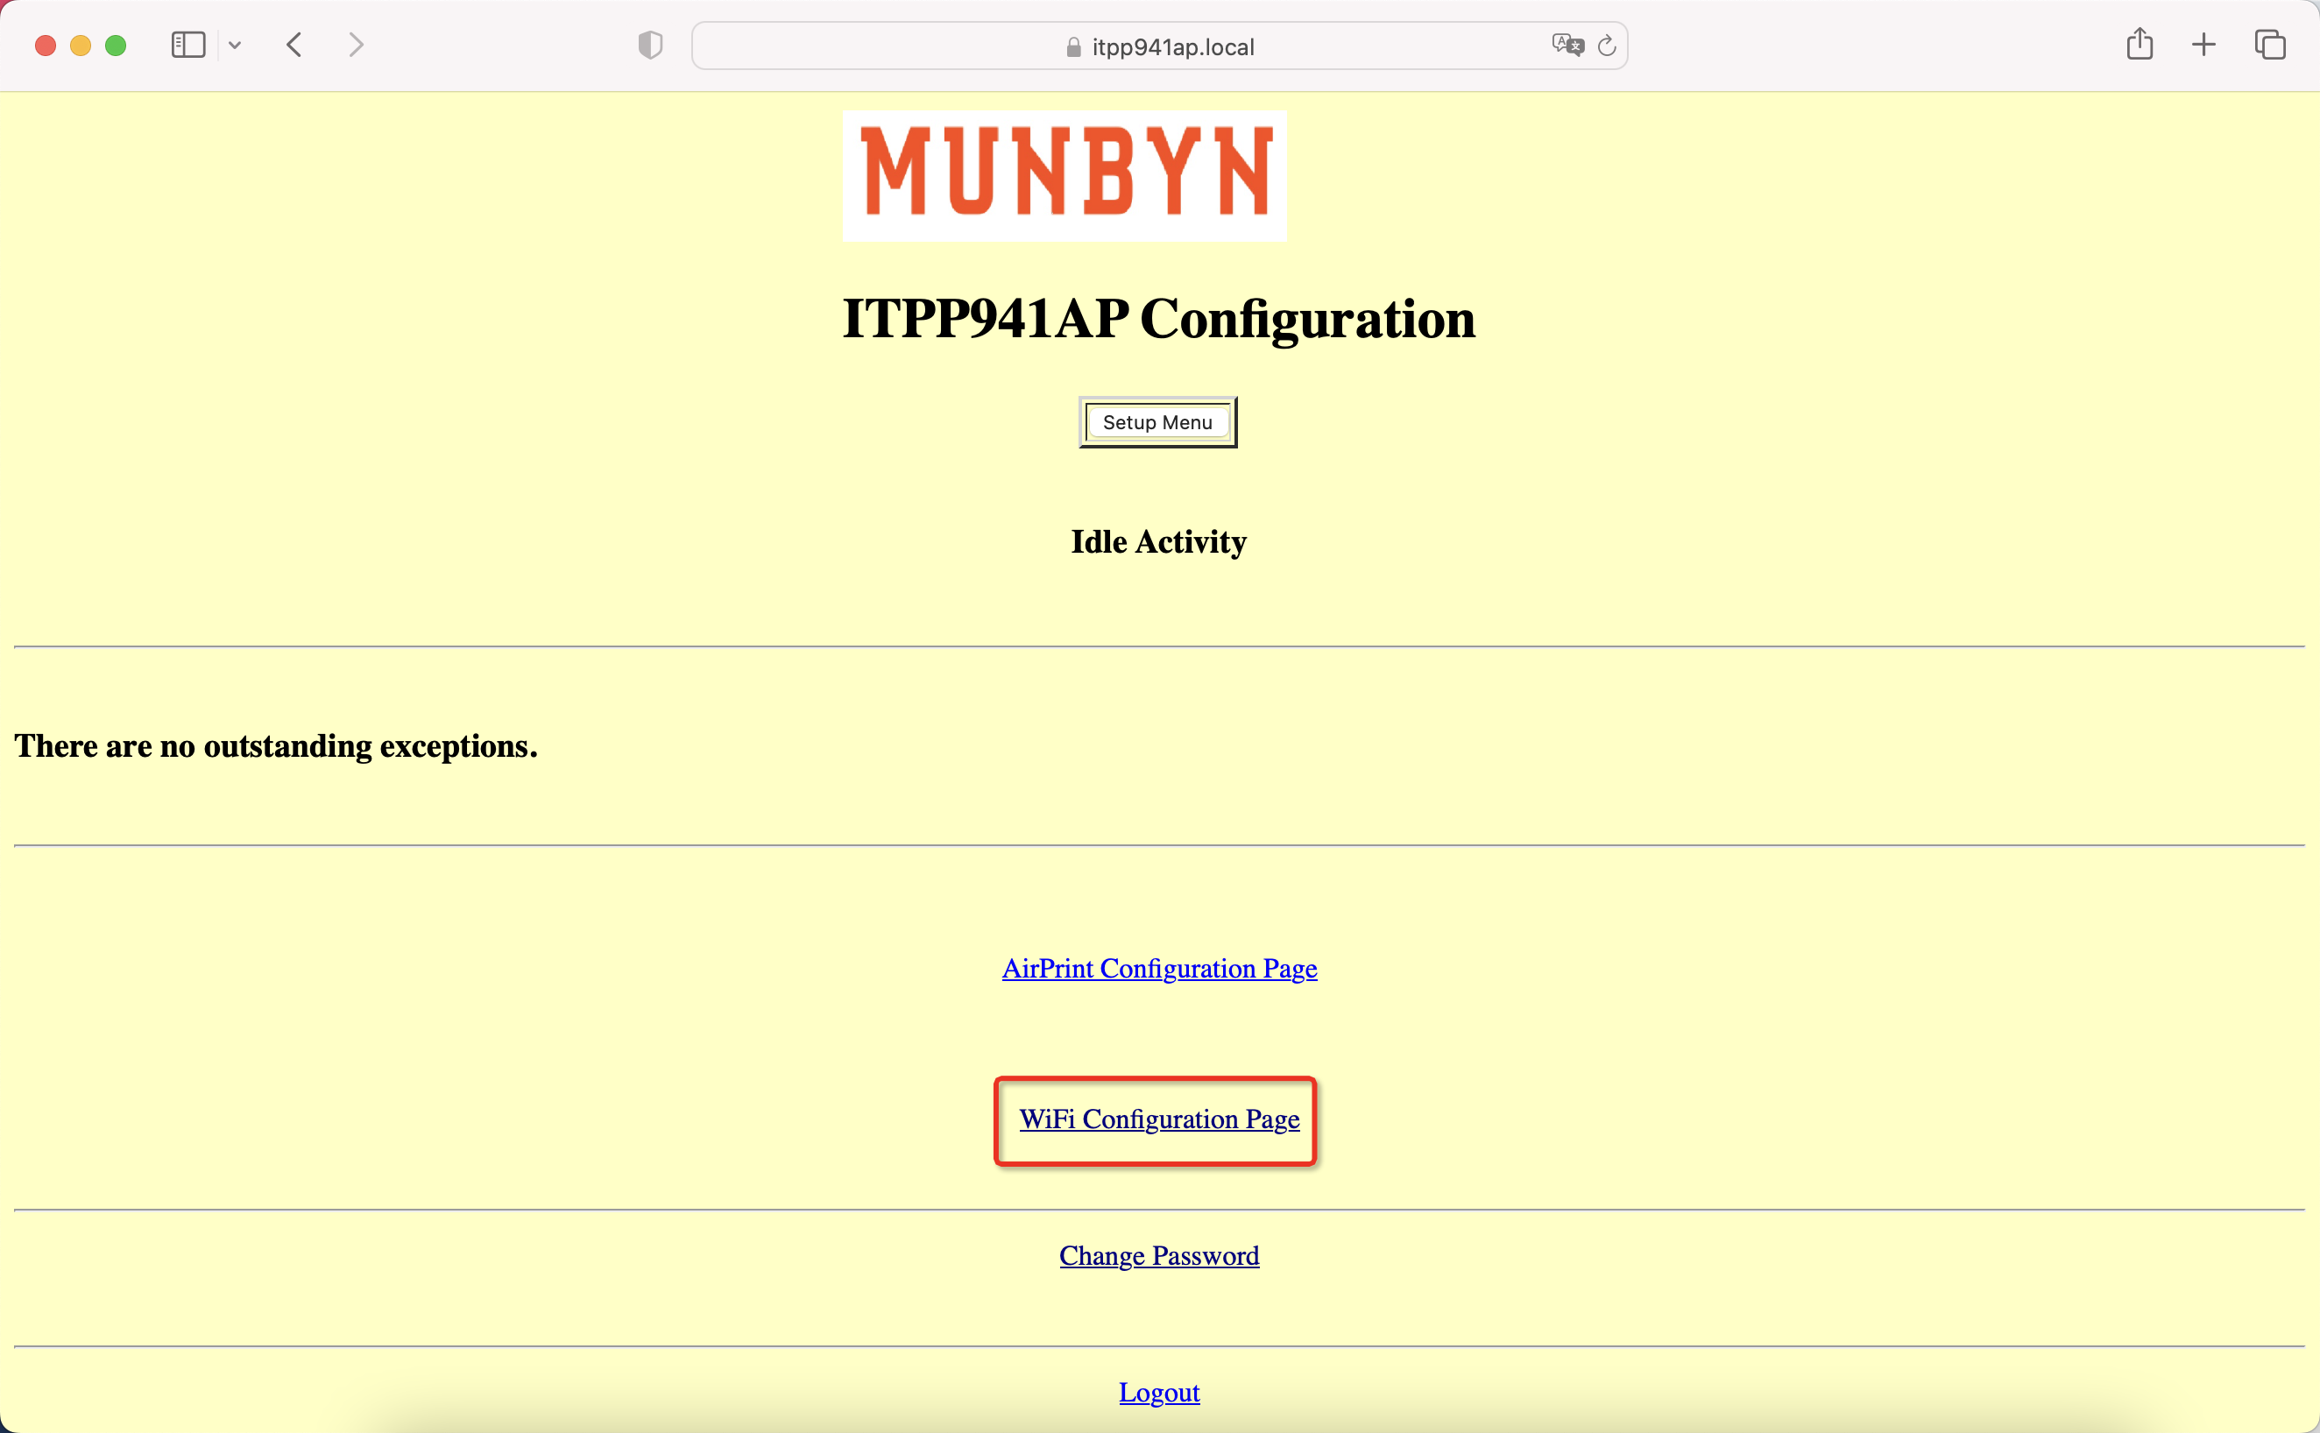Minimize the window with yellow button
This screenshot has height=1433, width=2320.
81,46
